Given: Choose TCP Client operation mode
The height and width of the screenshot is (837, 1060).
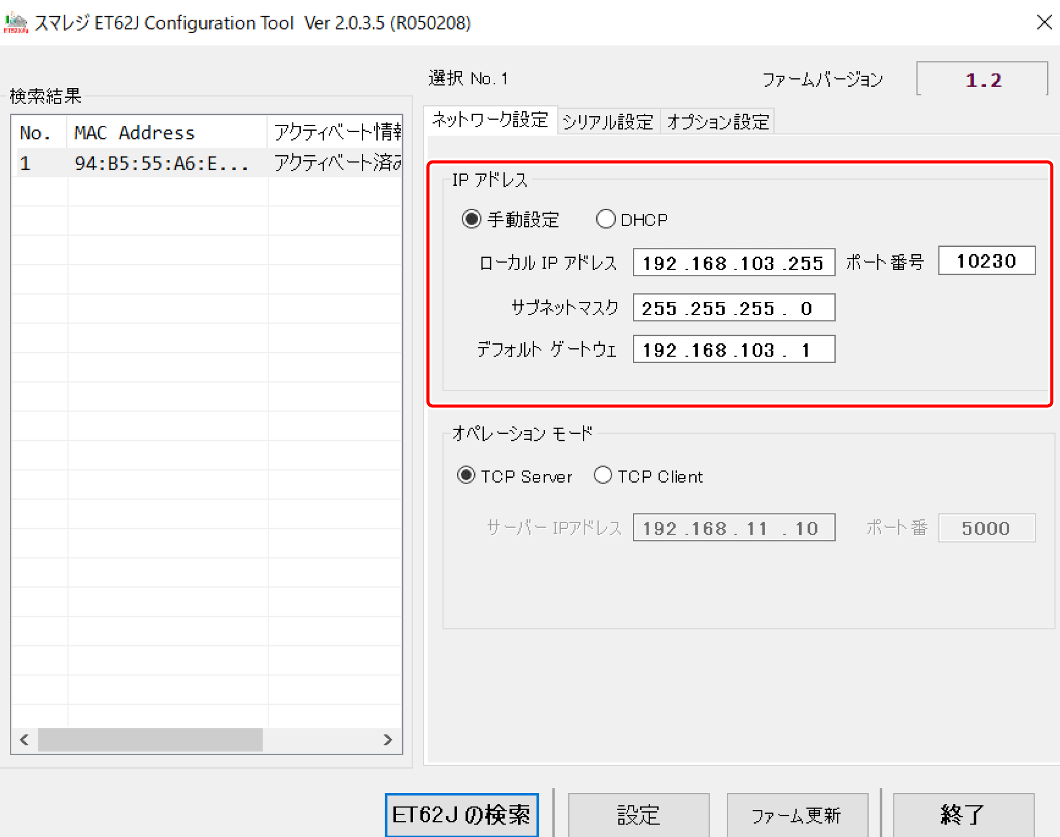Looking at the screenshot, I should coord(603,475).
